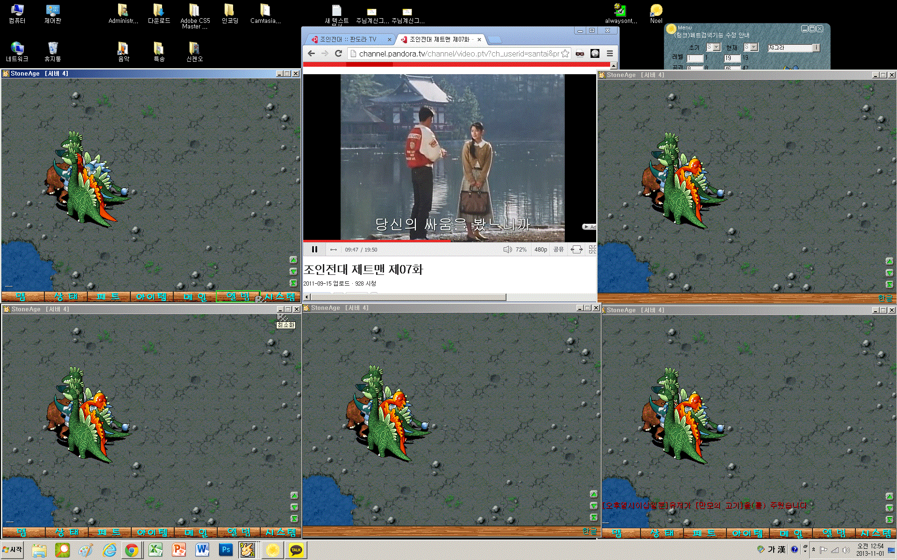Open the 현재 S grade dropdown
The width and height of the screenshot is (897, 560).
[x=751, y=47]
